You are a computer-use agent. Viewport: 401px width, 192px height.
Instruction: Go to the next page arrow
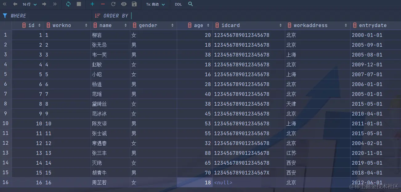click(44, 4)
